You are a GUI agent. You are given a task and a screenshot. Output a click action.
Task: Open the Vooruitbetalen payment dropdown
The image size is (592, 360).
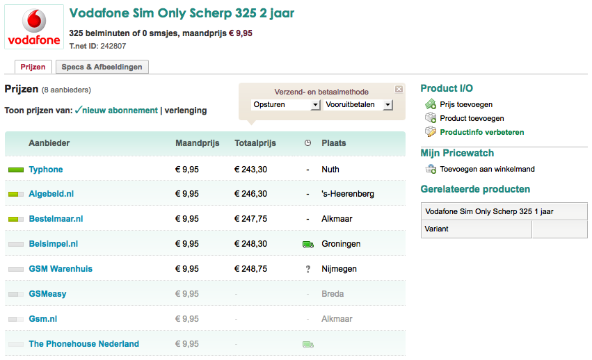(x=358, y=104)
